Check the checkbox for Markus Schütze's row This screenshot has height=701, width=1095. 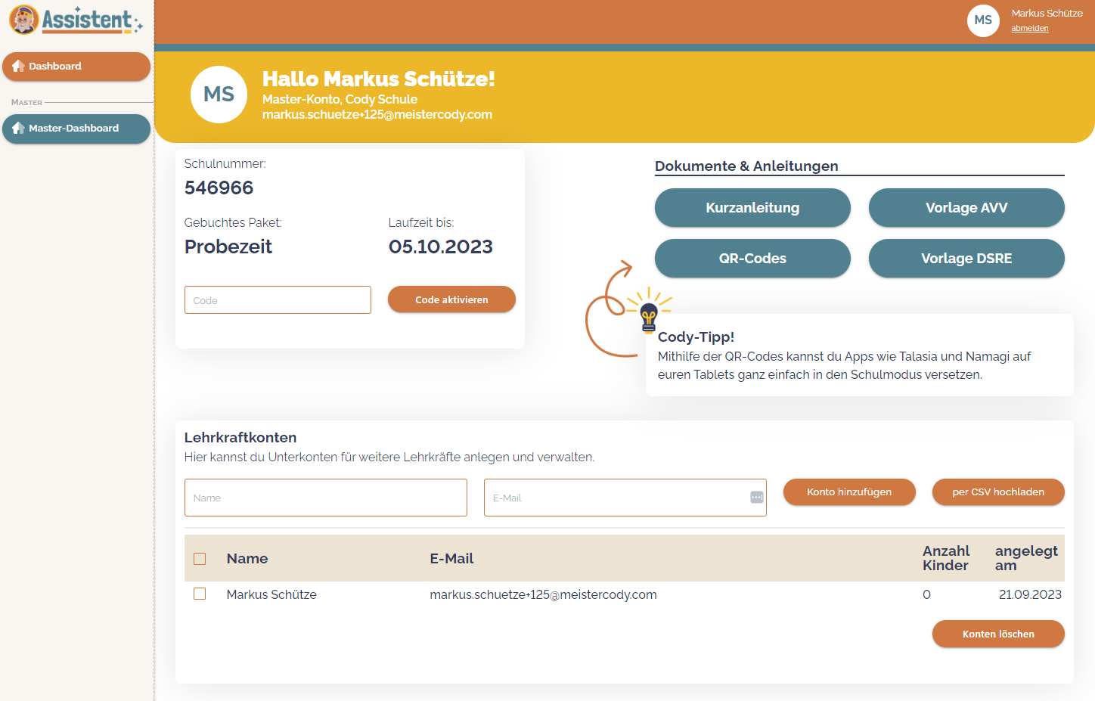[200, 594]
